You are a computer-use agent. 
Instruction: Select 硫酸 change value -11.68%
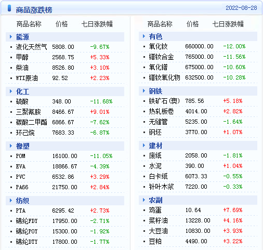click(x=101, y=101)
